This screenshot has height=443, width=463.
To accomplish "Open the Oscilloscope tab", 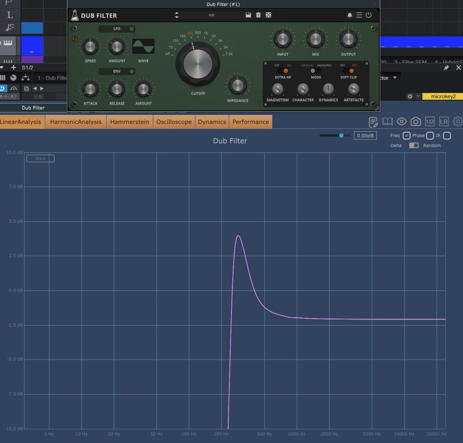I will (174, 122).
